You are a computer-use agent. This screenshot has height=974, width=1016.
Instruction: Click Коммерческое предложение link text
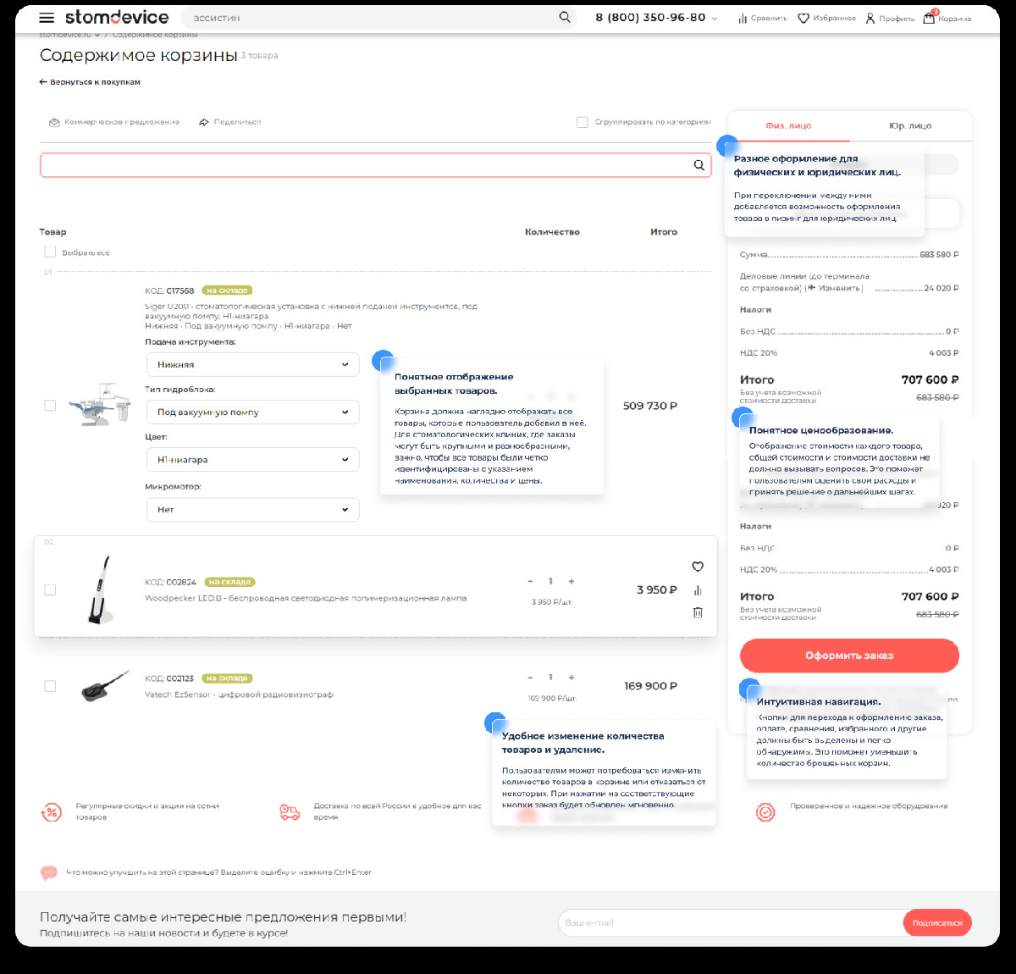pyautogui.click(x=122, y=122)
